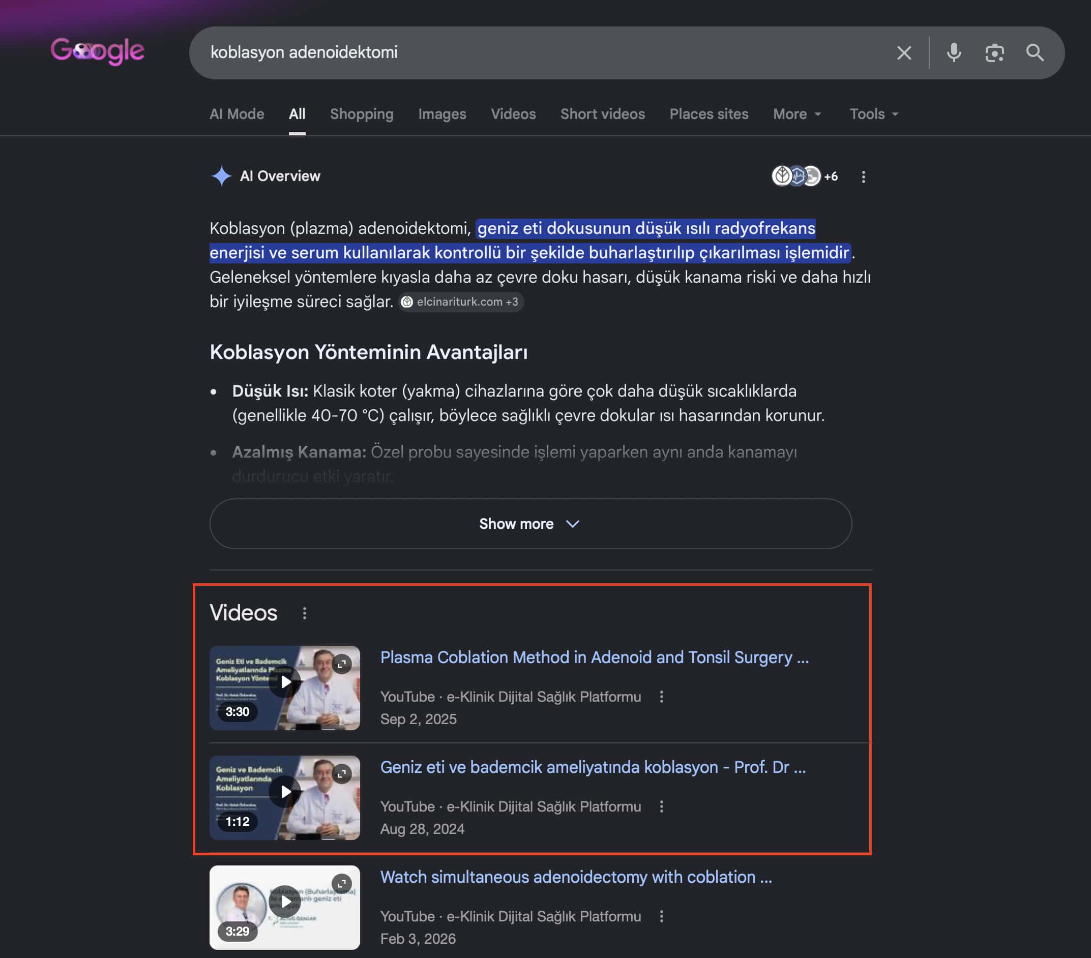1091x958 pixels.
Task: Open options for Sep 2, 2025 video
Action: 661,697
